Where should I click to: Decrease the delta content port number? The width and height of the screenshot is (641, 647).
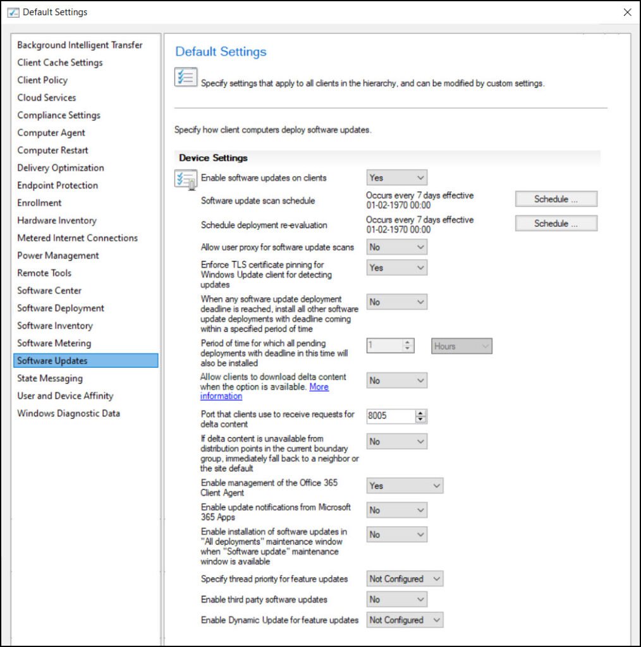tap(420, 420)
